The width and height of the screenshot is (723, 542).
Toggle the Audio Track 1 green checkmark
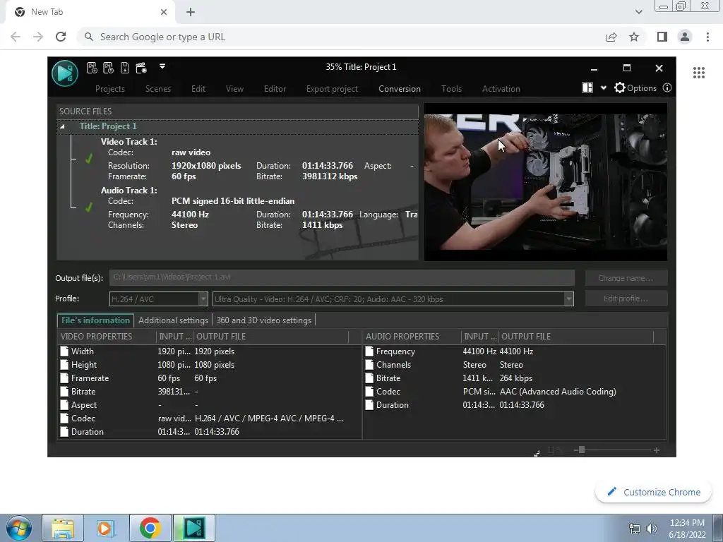click(88, 207)
